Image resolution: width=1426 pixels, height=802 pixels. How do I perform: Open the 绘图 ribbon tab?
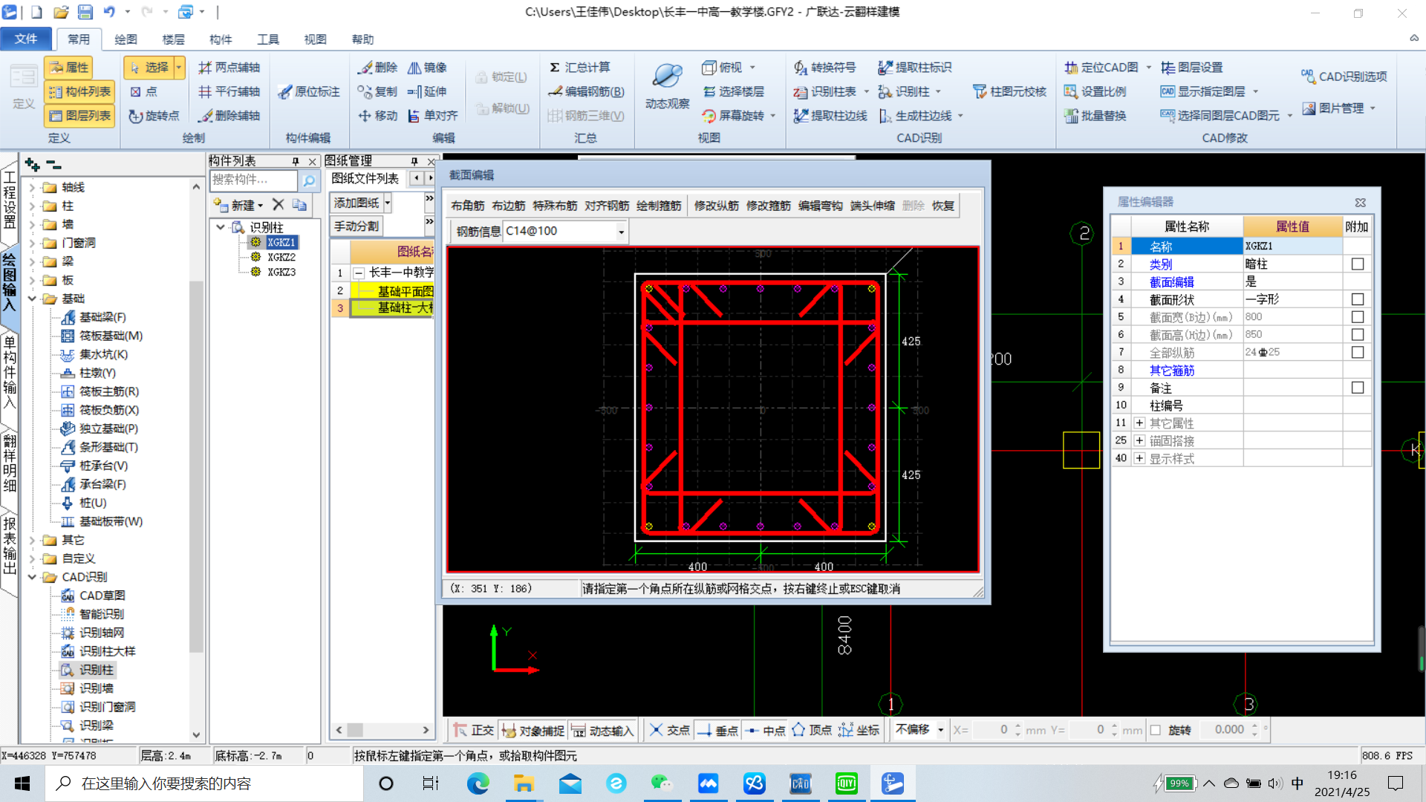(126, 39)
